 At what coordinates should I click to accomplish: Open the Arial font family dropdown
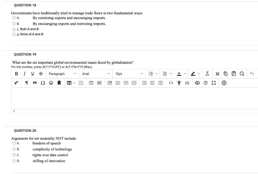click(x=96, y=74)
